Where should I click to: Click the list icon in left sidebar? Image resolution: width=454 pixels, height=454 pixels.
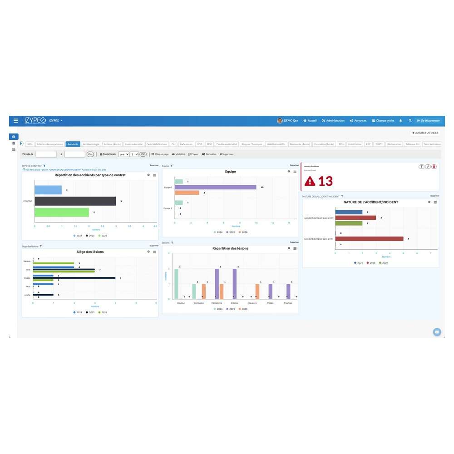[14, 149]
